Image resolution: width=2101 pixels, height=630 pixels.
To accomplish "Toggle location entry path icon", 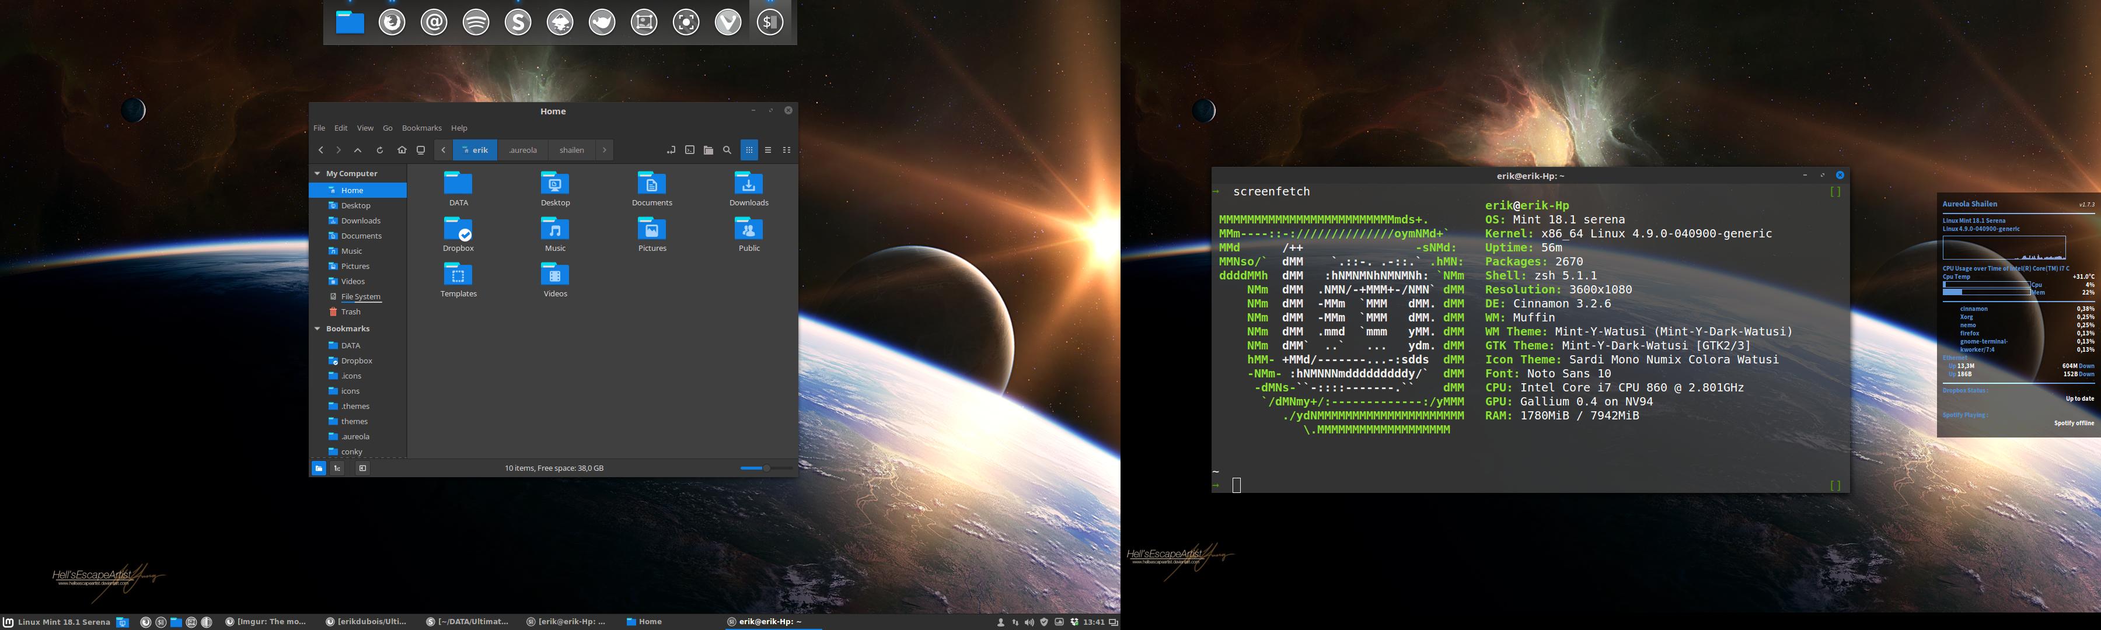I will point(671,150).
